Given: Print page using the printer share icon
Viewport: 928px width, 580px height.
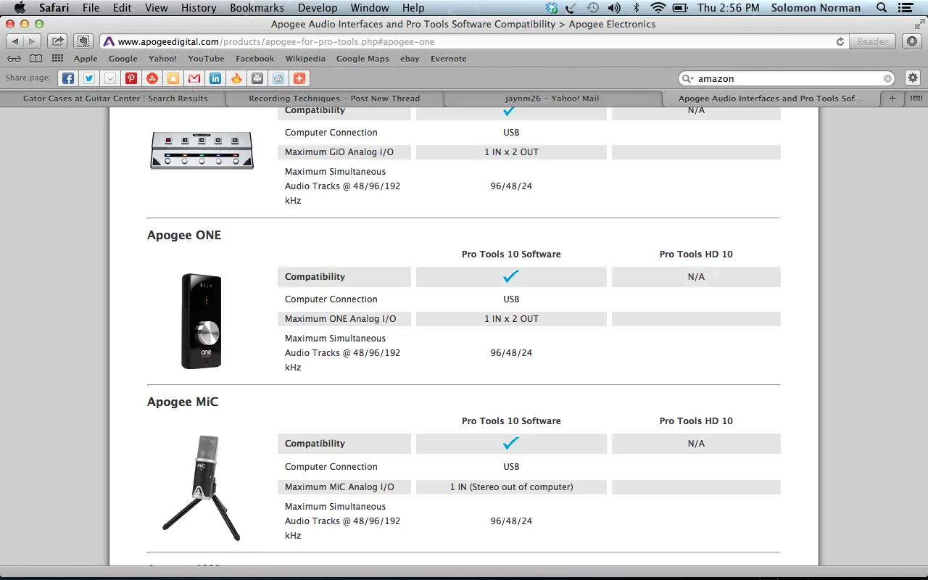Looking at the screenshot, I should [x=257, y=78].
